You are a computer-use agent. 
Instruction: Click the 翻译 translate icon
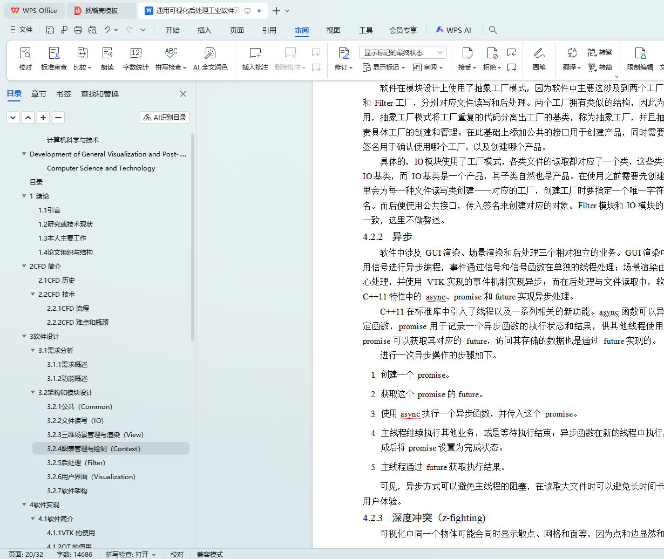coord(572,53)
